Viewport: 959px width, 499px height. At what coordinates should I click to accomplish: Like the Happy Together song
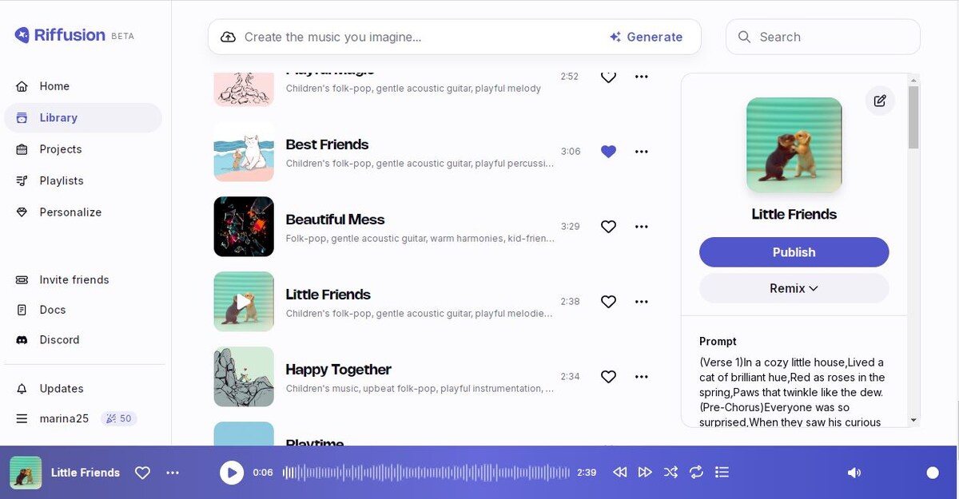pos(608,377)
